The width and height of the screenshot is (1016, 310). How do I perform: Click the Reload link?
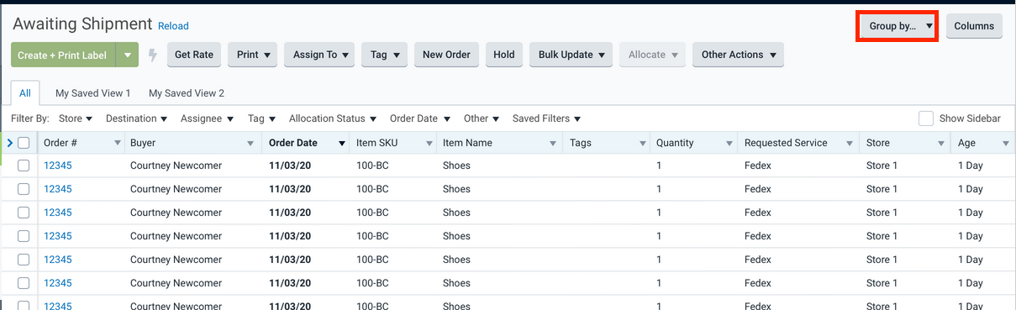(173, 26)
